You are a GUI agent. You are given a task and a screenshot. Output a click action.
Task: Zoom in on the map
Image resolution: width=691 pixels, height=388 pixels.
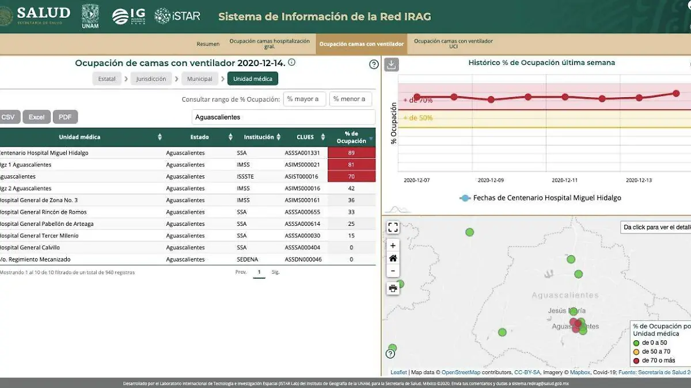393,245
